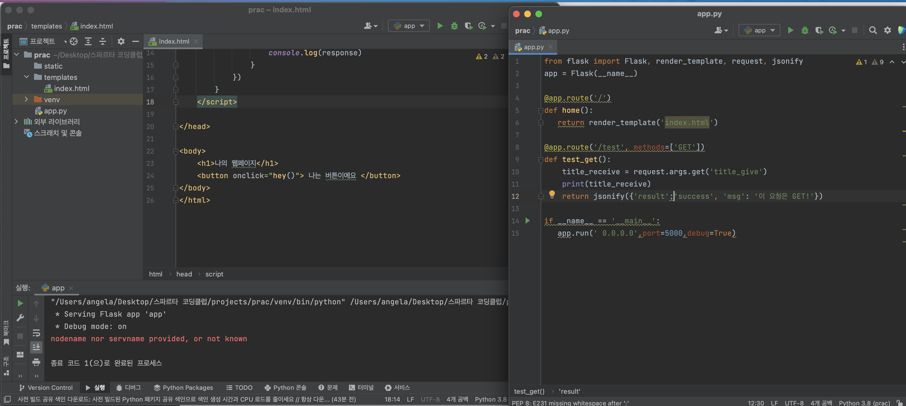Stop process in the run panel
The width and height of the screenshot is (906, 406).
tap(20, 336)
